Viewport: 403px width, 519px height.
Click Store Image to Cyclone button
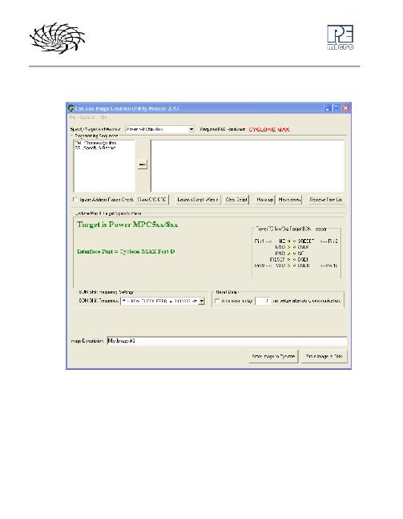coord(273,356)
